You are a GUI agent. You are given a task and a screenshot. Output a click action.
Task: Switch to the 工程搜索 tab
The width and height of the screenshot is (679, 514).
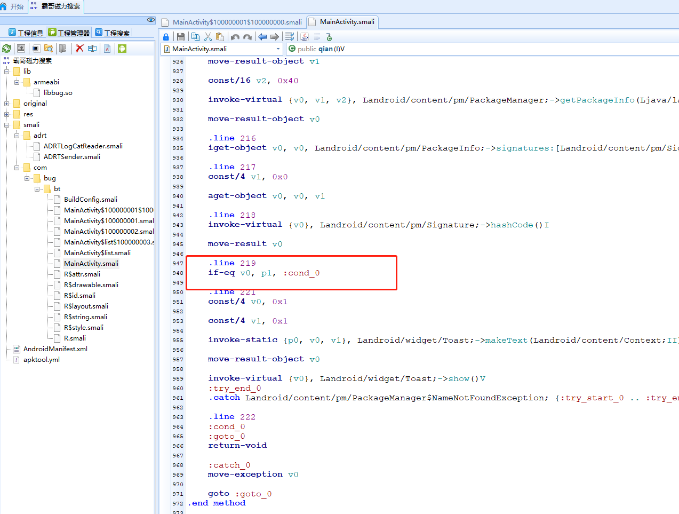click(x=113, y=33)
